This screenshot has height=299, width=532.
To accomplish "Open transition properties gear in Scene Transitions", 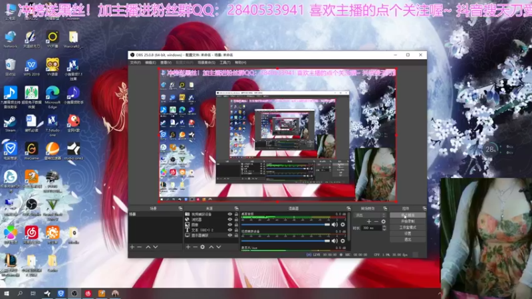I will tap(384, 221).
